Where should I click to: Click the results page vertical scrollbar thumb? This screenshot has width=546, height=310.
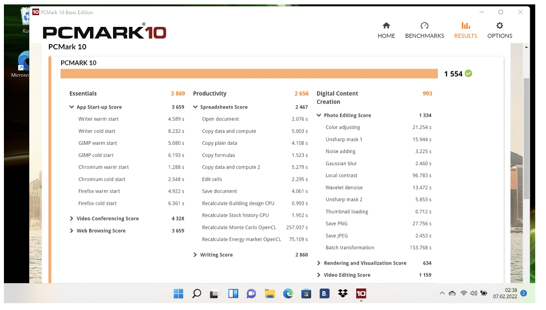[x=526, y=139]
